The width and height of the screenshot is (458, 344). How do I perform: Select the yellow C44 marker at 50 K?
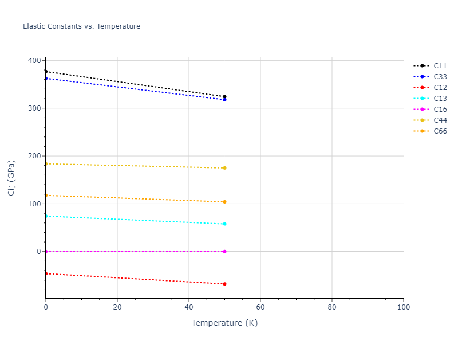click(224, 168)
